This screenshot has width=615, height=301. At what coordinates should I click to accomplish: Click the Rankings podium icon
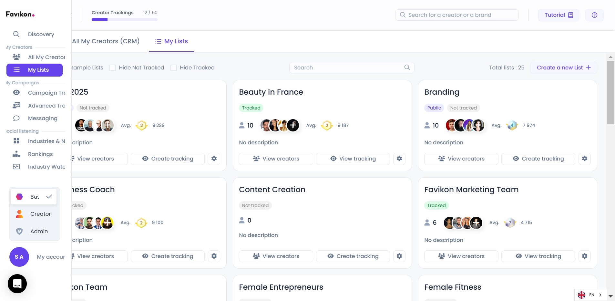click(16, 154)
